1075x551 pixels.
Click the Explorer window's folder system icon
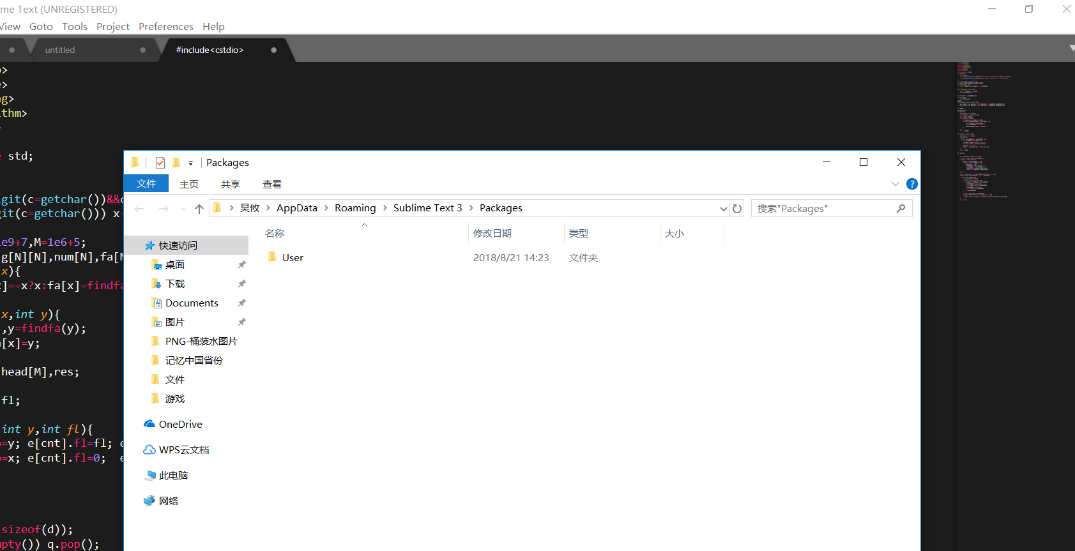click(x=135, y=162)
